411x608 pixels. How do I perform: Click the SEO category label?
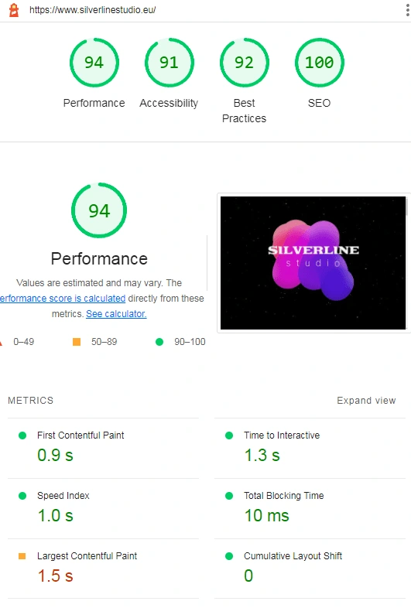[319, 103]
